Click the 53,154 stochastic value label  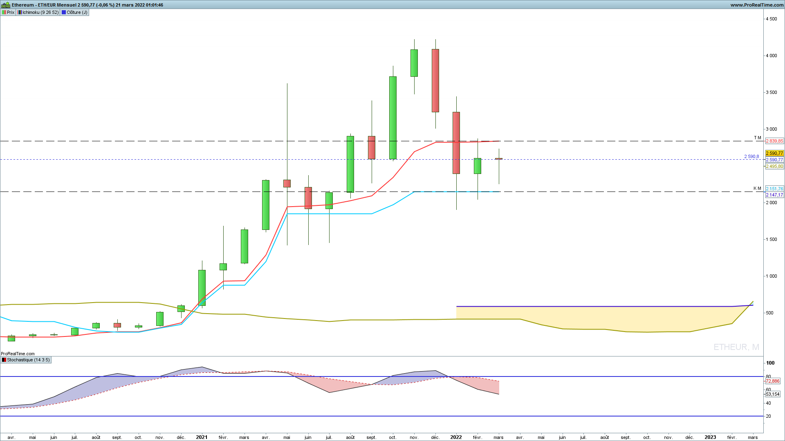(773, 394)
